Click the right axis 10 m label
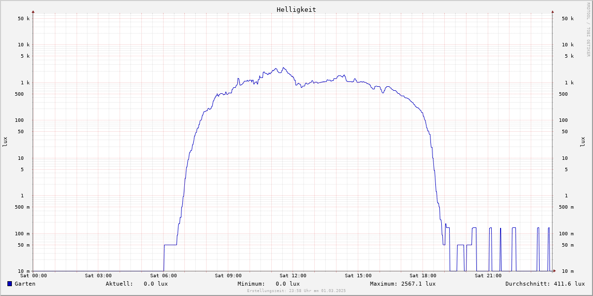This screenshot has width=593, height=296. coord(568,271)
